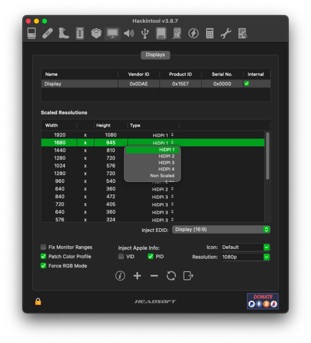311x343 pixels.
Task: Click the export button
Action: (188, 276)
